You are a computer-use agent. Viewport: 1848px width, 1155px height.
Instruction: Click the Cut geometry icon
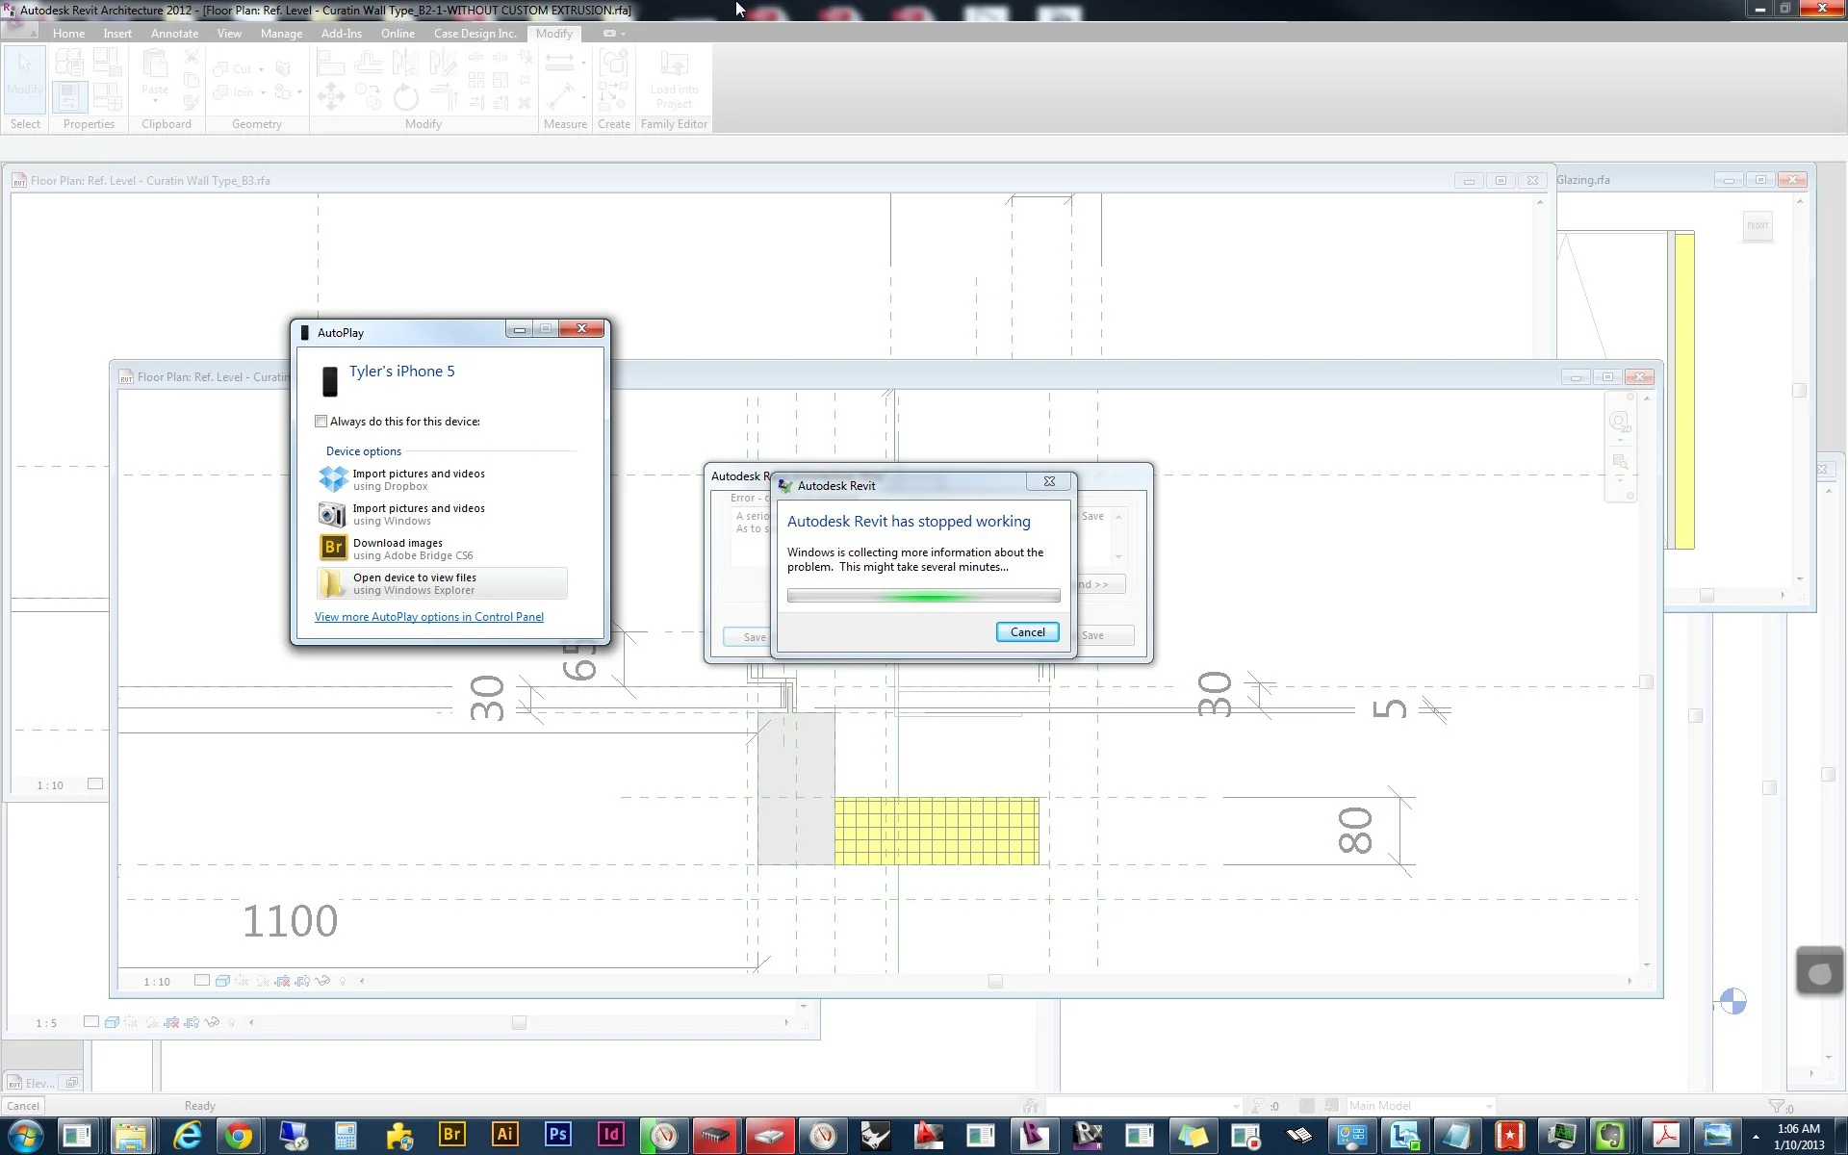220,69
